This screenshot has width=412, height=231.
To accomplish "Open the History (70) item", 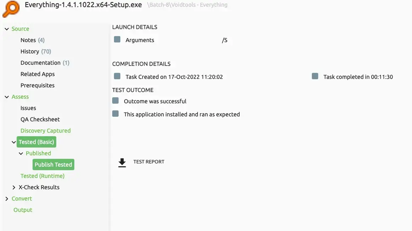I will [x=36, y=51].
